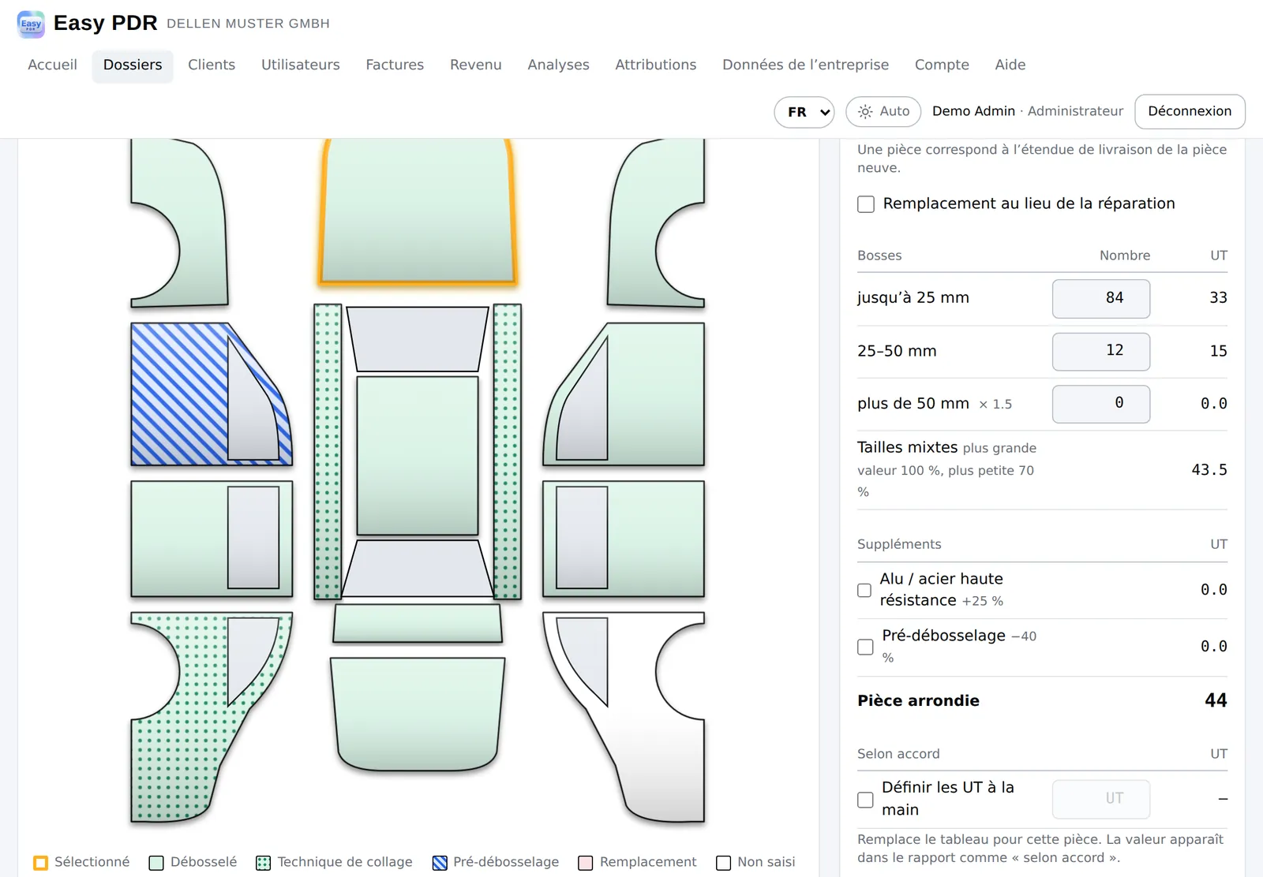Open the Aide page
1263x877 pixels.
coord(1010,65)
